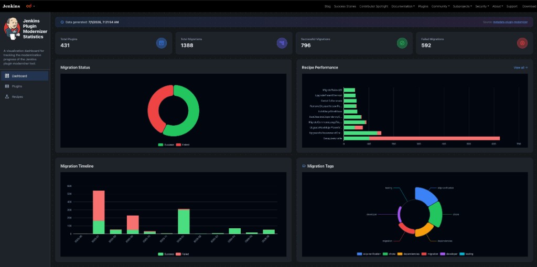Follow the metadata-plugin-modernizer source link
Screen dimensions: 537x267
tap(510, 22)
